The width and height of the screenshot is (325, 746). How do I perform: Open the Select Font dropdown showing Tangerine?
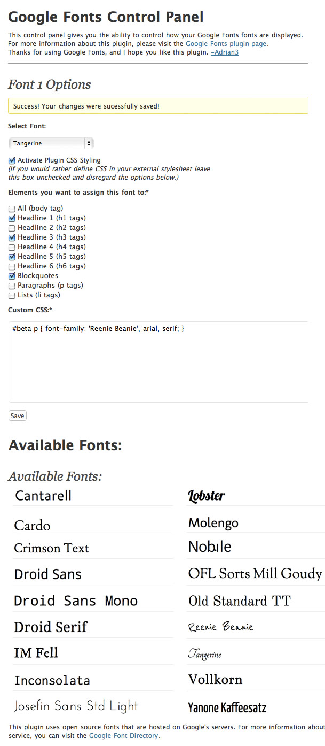click(x=51, y=143)
